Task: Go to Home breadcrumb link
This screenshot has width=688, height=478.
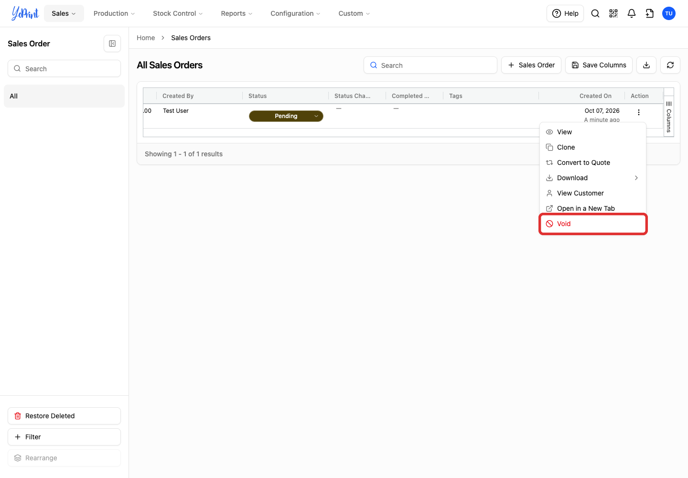Action: [x=146, y=38]
